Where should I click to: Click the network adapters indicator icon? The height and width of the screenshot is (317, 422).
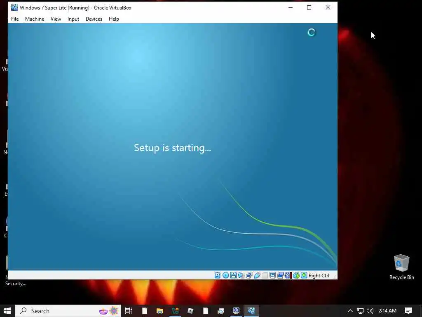coord(249,275)
